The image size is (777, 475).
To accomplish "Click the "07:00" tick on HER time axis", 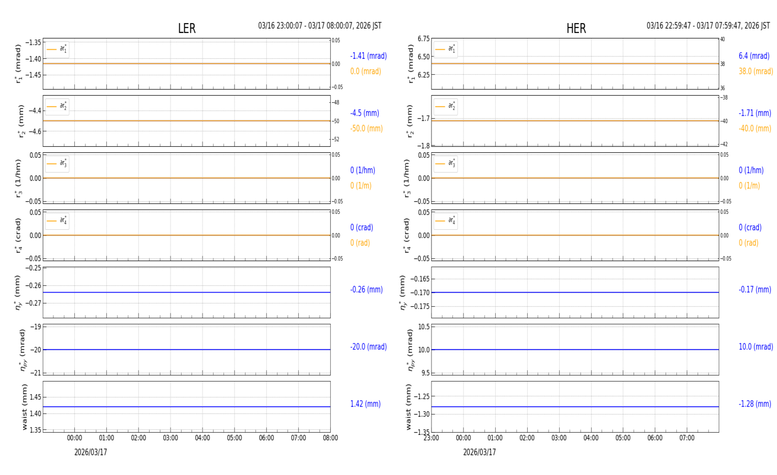I will tap(687, 438).
